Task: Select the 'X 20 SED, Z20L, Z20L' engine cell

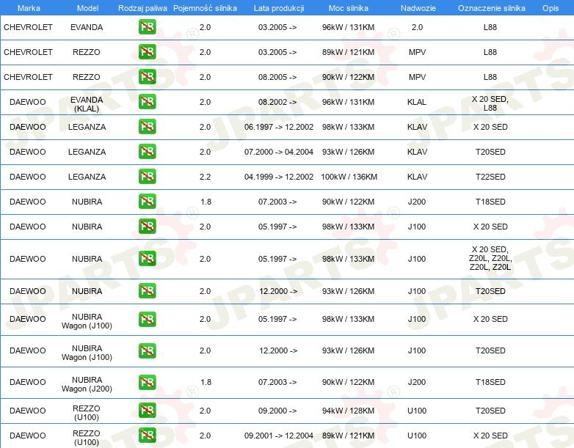Action: point(490,258)
